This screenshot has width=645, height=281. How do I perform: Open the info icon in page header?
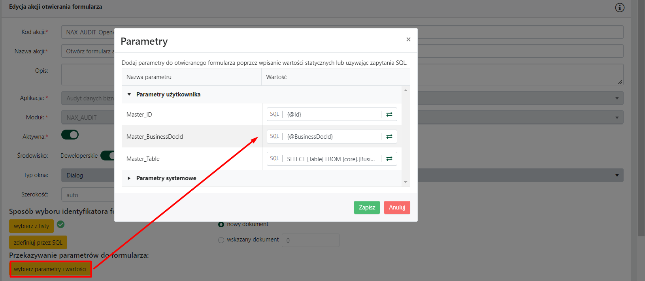pyautogui.click(x=620, y=8)
